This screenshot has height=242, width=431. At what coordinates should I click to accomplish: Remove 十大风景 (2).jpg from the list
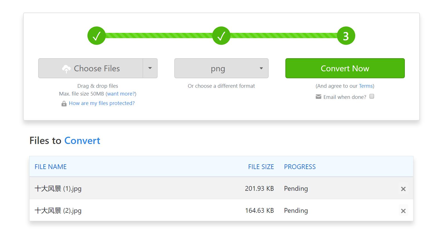coord(403,211)
